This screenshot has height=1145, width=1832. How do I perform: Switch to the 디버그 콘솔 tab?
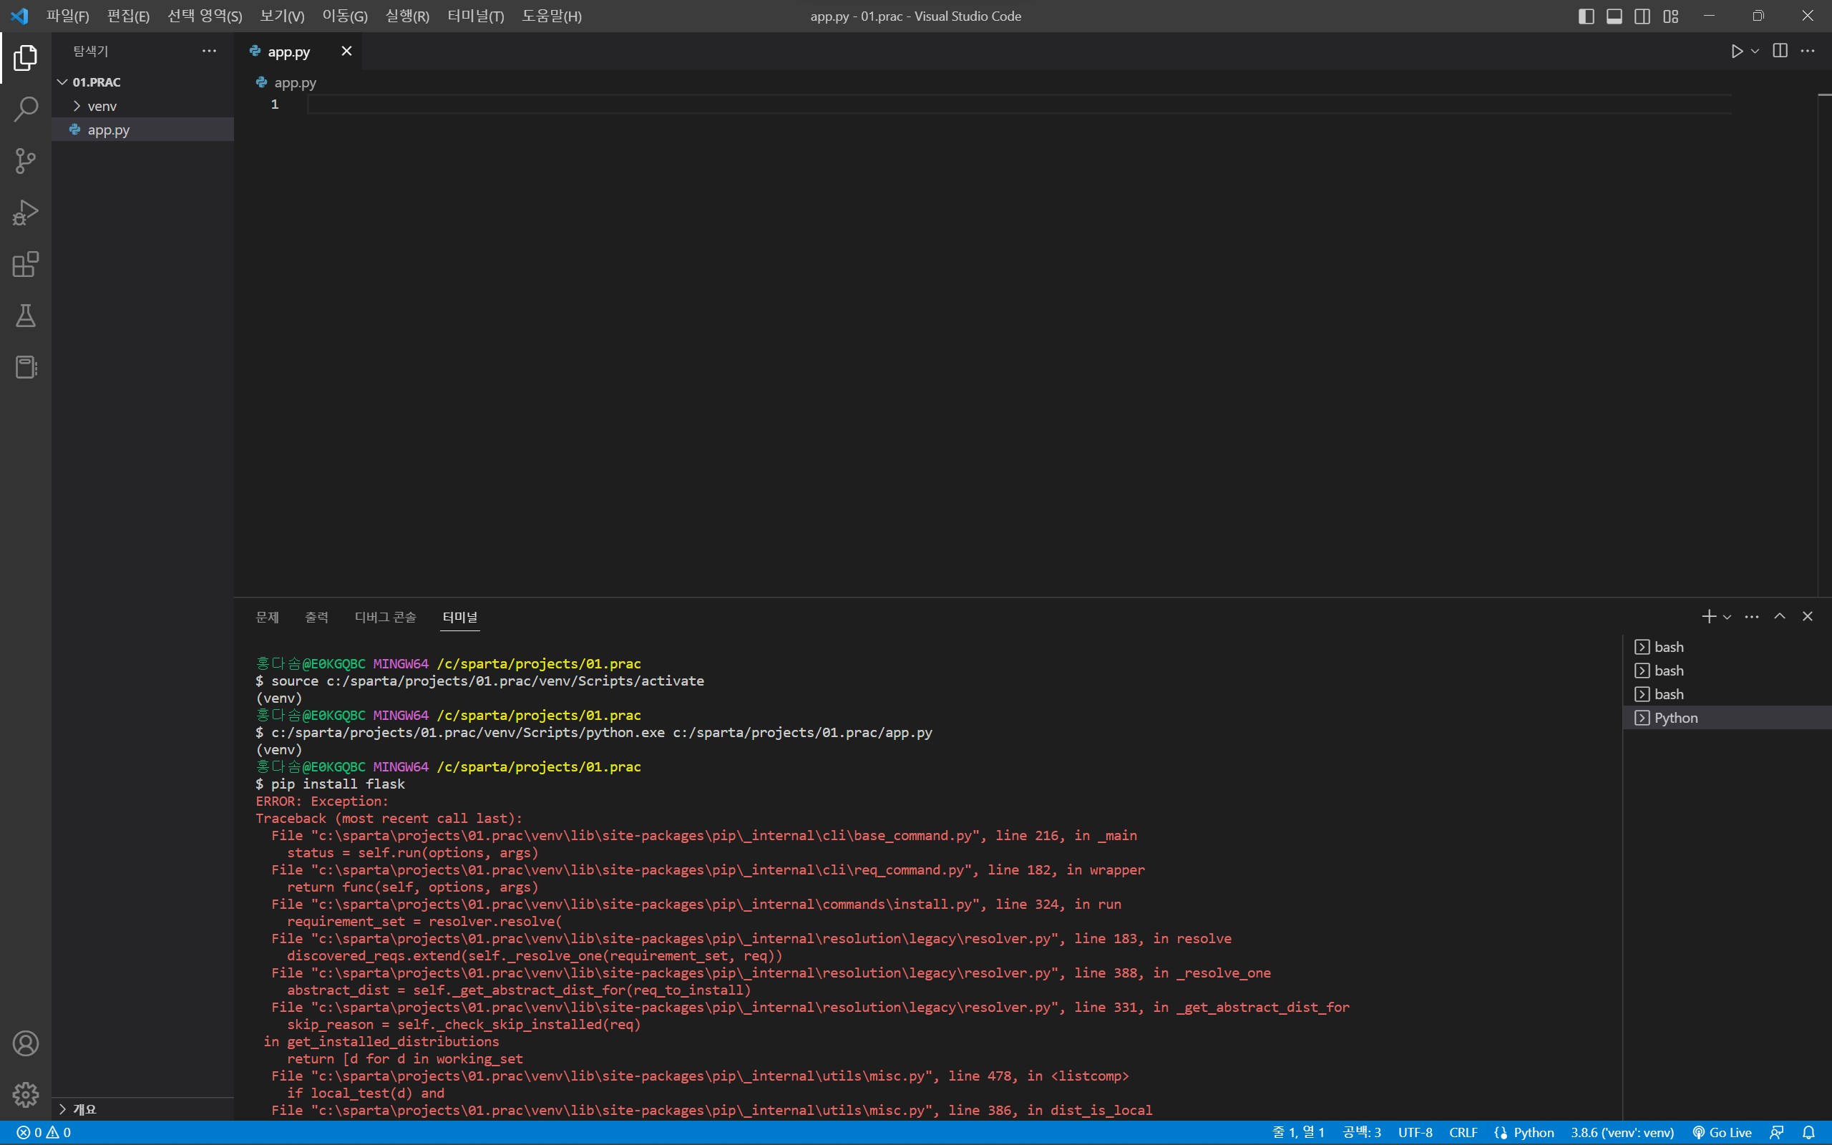[x=385, y=617]
